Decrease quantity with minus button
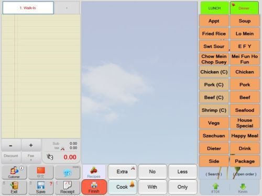This screenshot has width=262, height=196. (x=11, y=145)
